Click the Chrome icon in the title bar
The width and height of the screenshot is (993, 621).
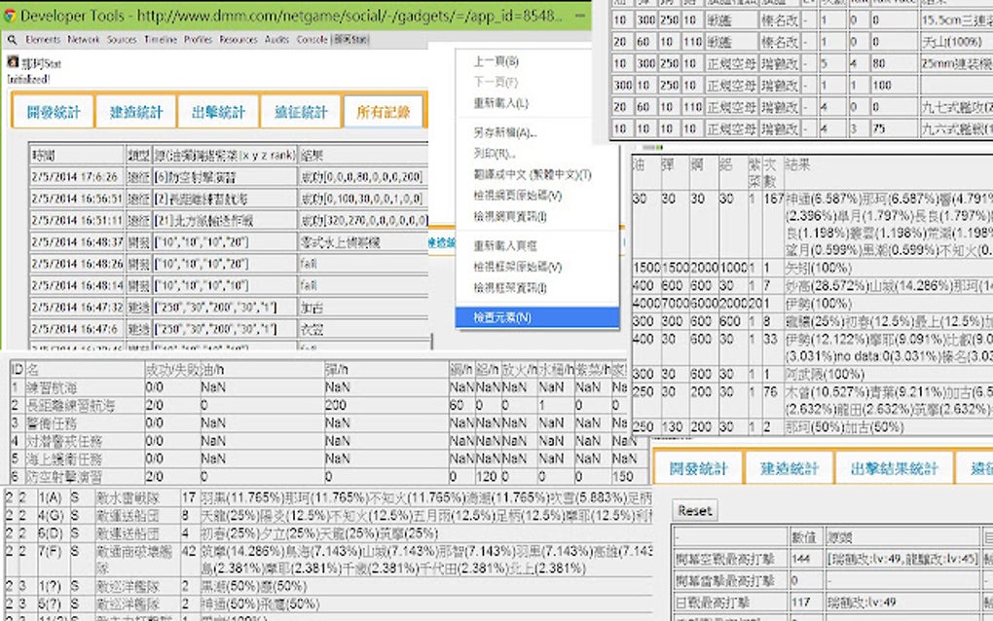[10, 16]
